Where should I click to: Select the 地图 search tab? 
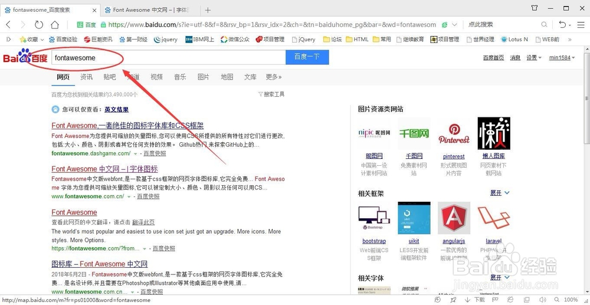(227, 77)
